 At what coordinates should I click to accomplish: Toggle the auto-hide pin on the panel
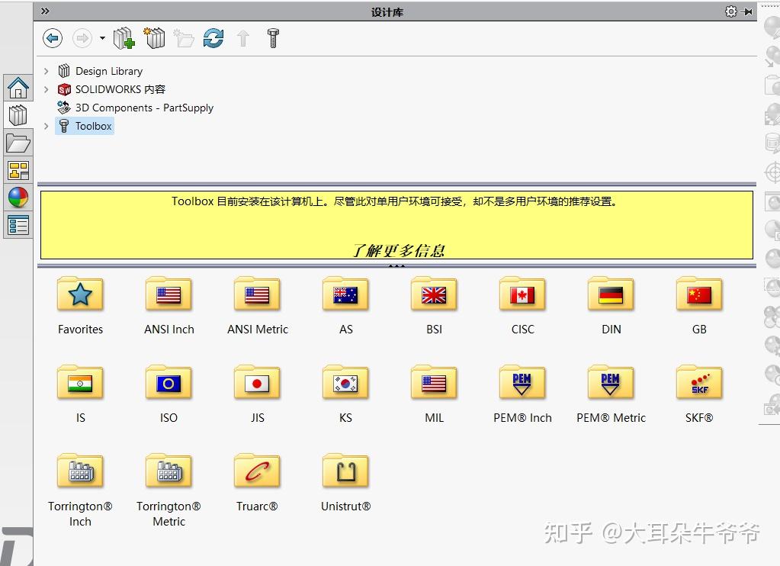click(744, 11)
